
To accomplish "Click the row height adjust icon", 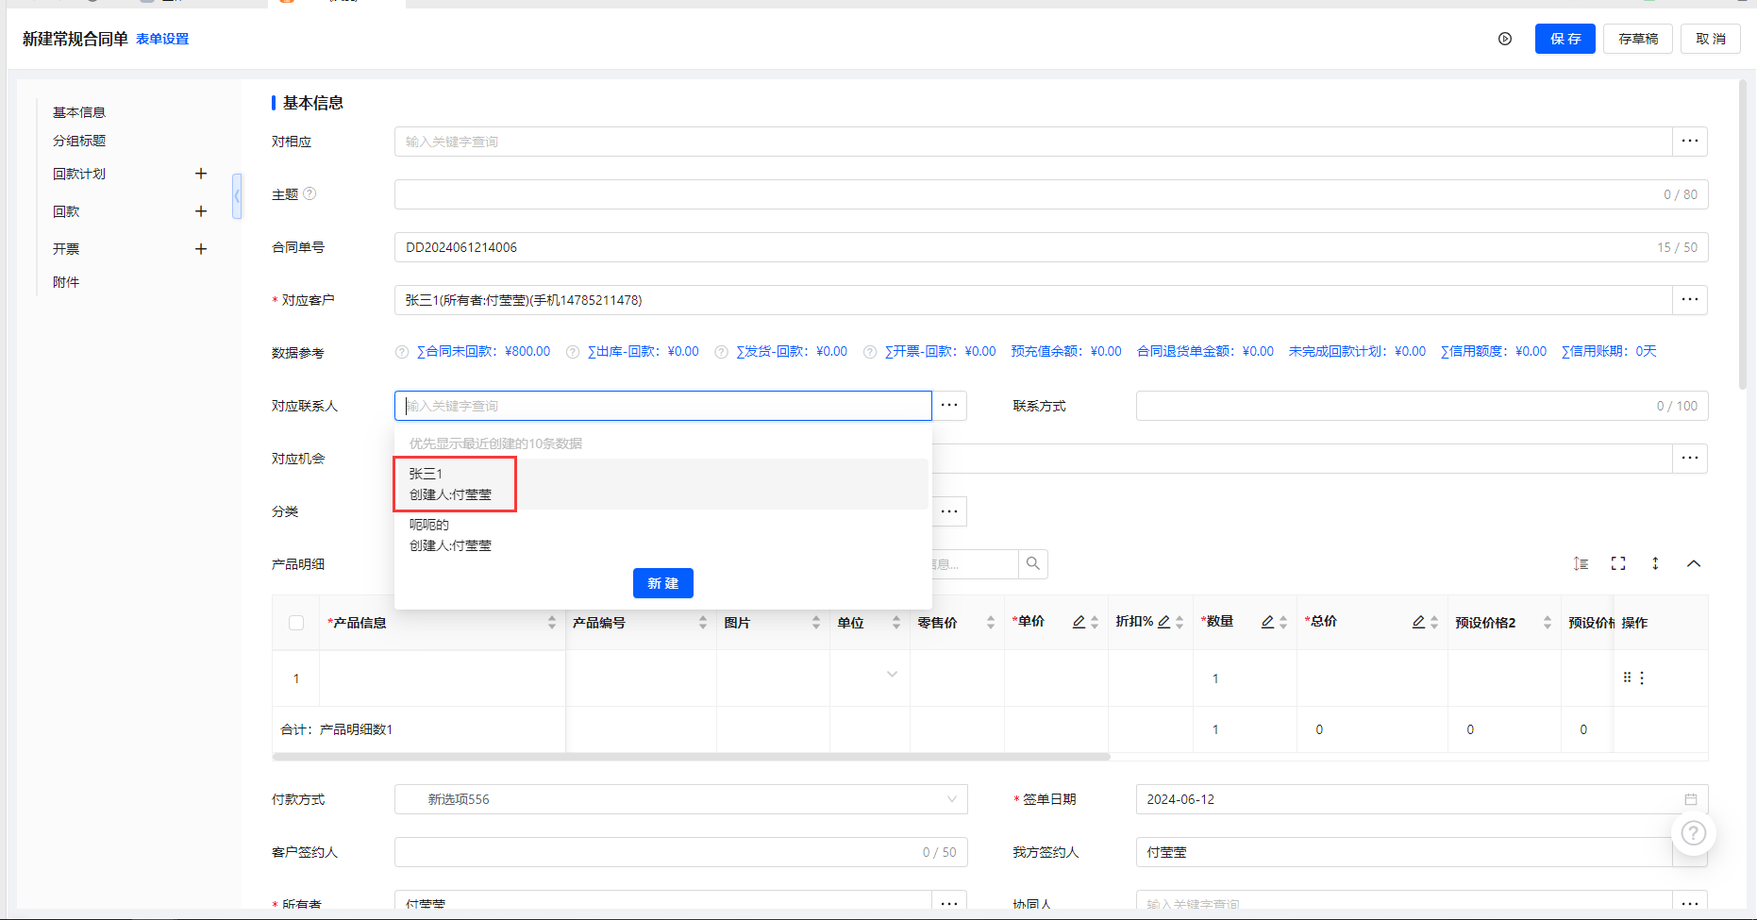I will (1655, 563).
